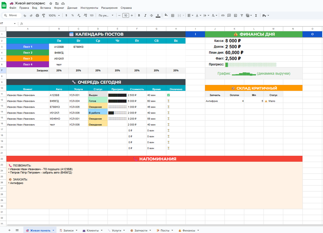This screenshot has height=233, width=323.
Task: Open the Py toolbar dropdown
Action: [x=266, y=16]
